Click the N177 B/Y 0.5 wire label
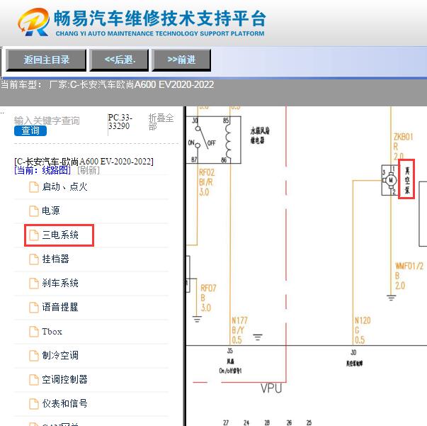 [239, 330]
